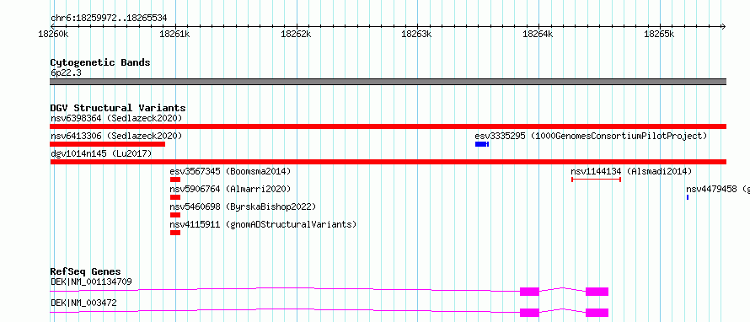Click the blue bar of esv3335295

[x=482, y=144]
